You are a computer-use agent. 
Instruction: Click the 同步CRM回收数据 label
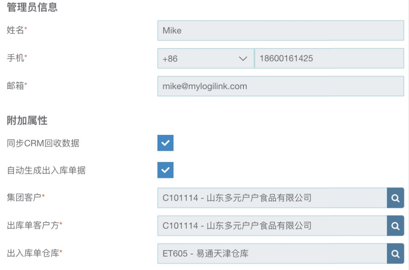click(x=43, y=143)
